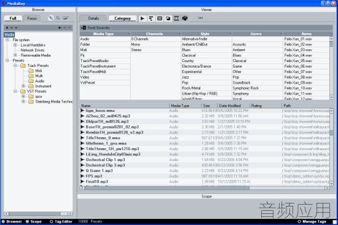Click the Channels filter column header
This screenshot has width=338, height=225.
click(x=155, y=34)
